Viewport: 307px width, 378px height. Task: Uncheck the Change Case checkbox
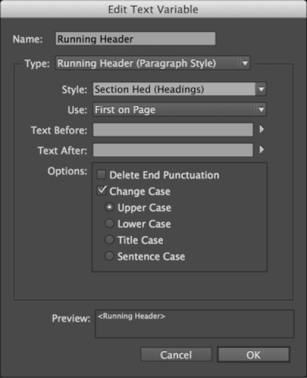tap(101, 191)
